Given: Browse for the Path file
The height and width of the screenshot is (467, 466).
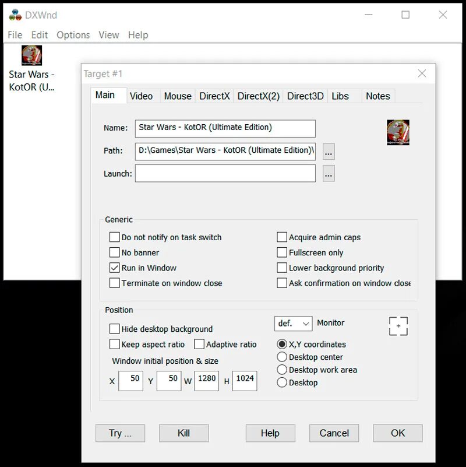Looking at the screenshot, I should 329,152.
